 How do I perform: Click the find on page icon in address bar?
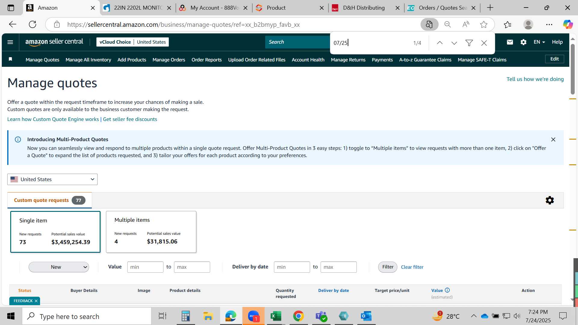pyautogui.click(x=429, y=24)
